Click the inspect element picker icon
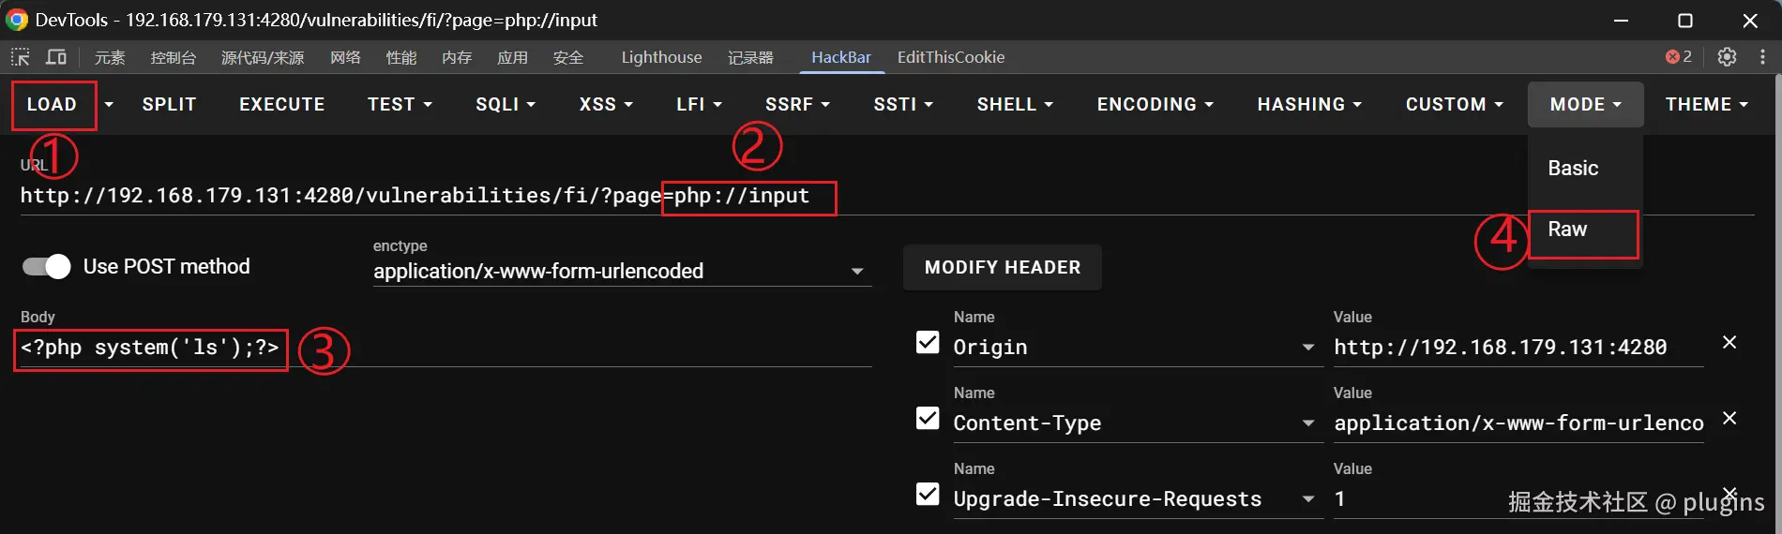The height and width of the screenshot is (534, 1782). click(x=20, y=57)
